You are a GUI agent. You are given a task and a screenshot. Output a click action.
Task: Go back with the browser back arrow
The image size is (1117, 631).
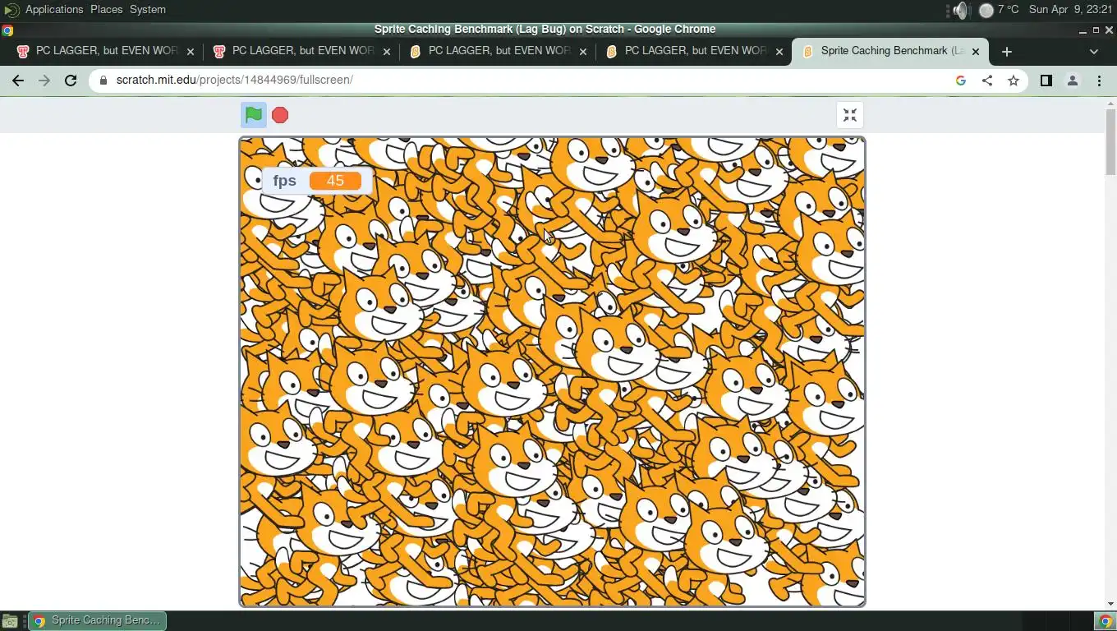point(18,81)
